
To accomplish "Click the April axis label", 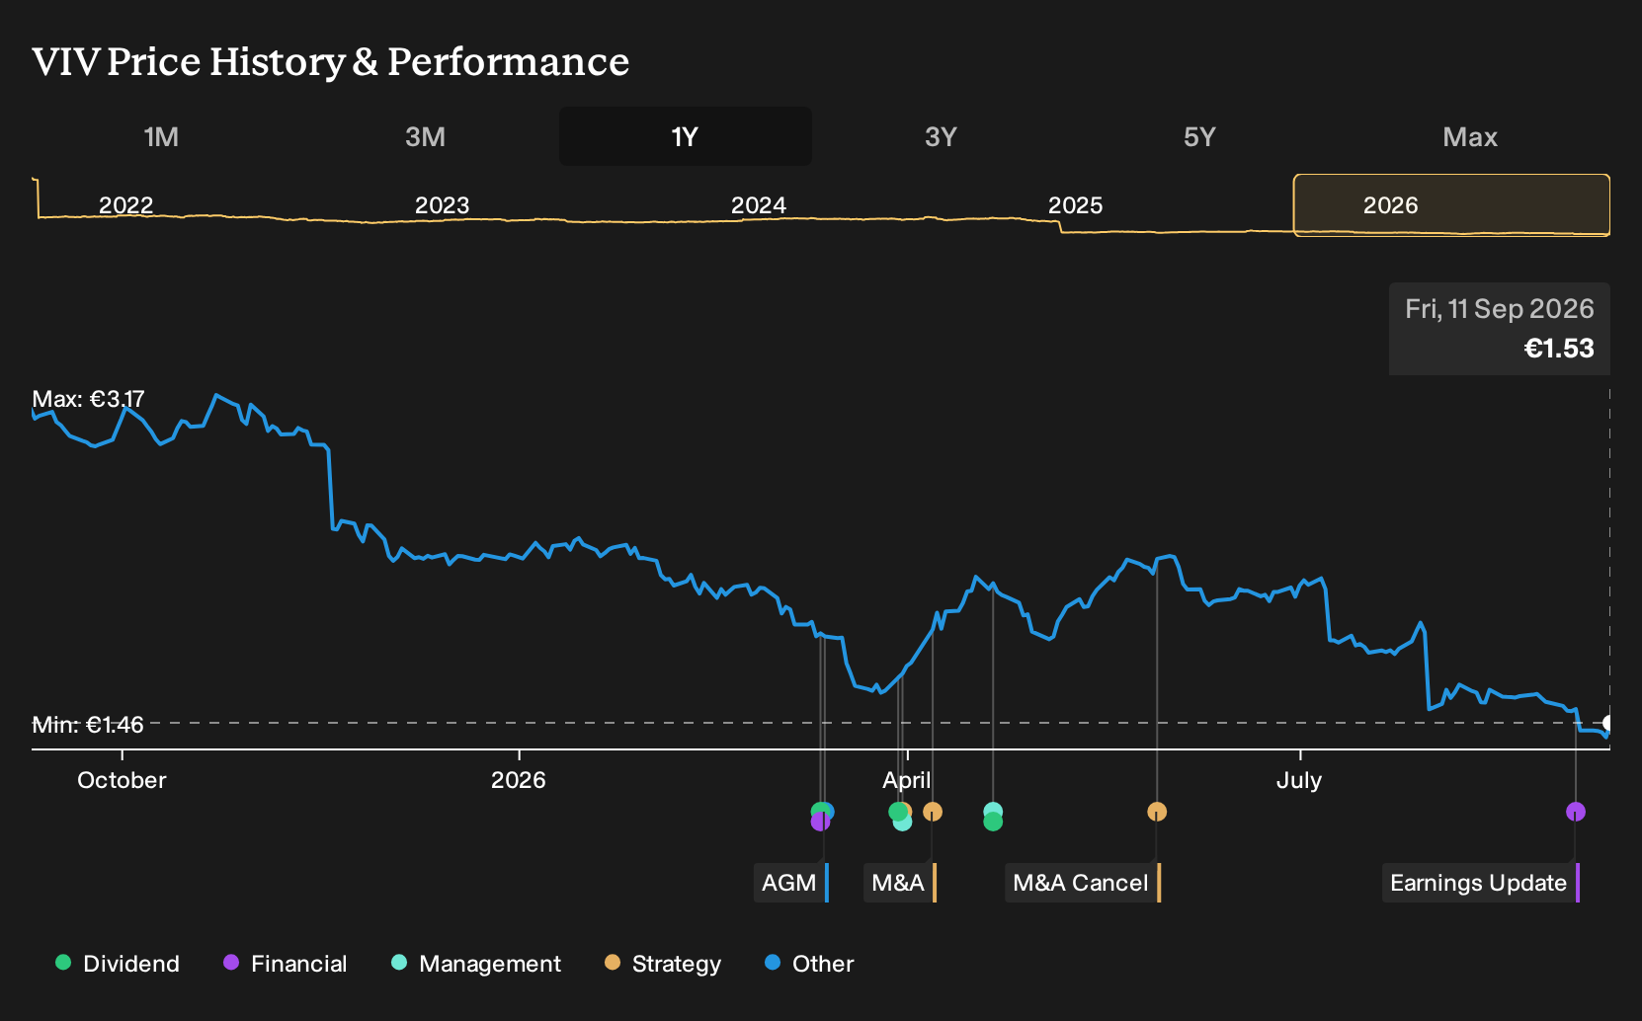I will [x=907, y=780].
